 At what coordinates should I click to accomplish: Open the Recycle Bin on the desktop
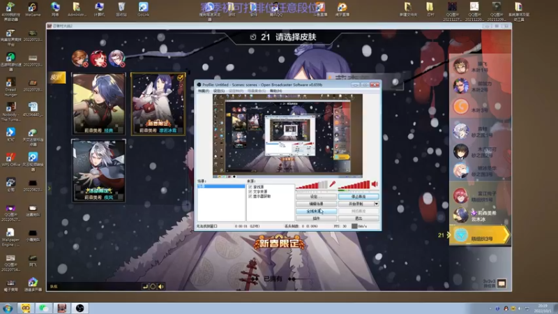(x=121, y=9)
